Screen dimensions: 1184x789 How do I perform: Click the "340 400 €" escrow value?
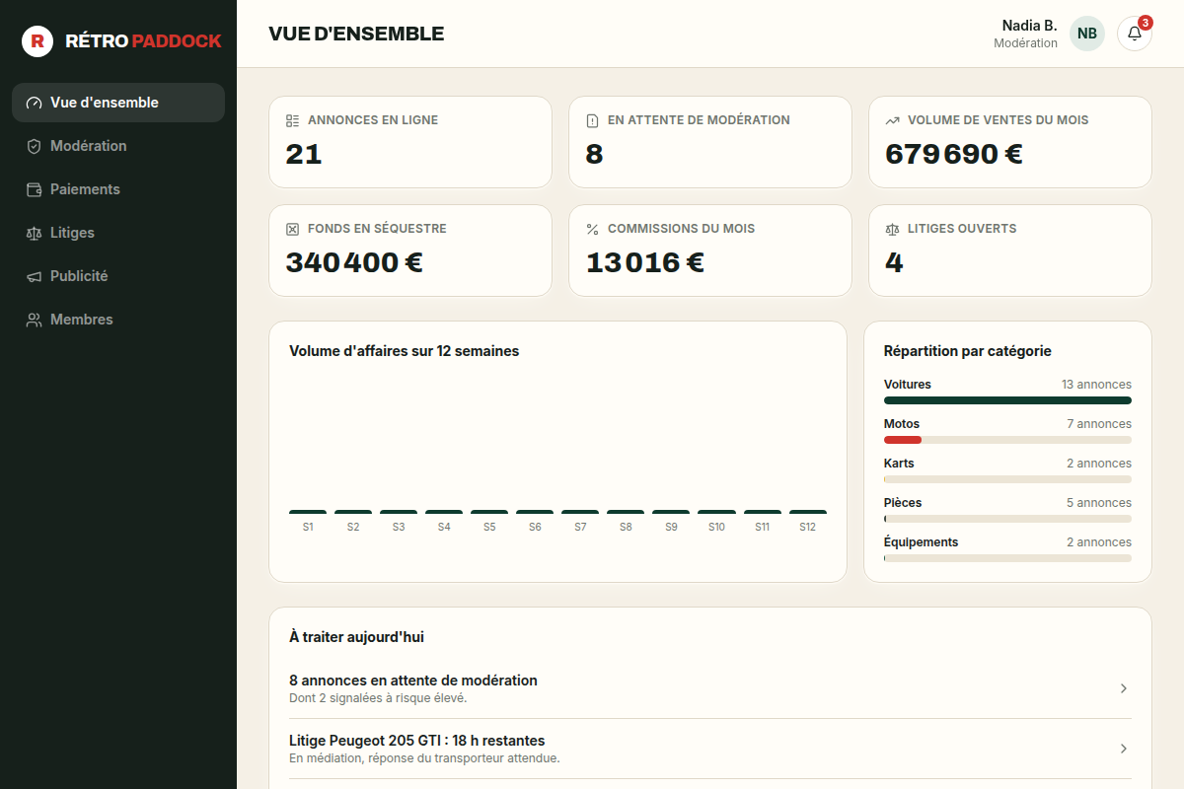tap(354, 262)
